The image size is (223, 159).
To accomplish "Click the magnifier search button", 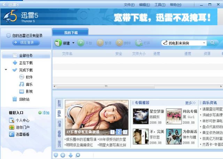I will 213,43.
